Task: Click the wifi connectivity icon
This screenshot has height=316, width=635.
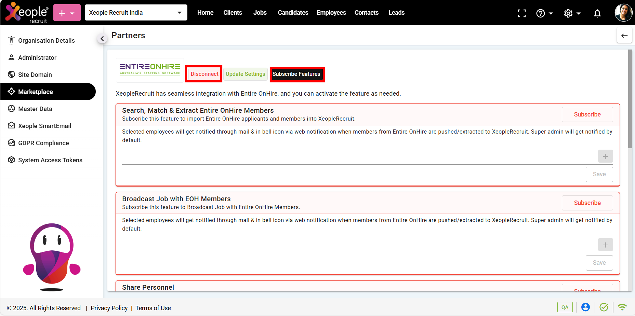Action: tap(622, 307)
